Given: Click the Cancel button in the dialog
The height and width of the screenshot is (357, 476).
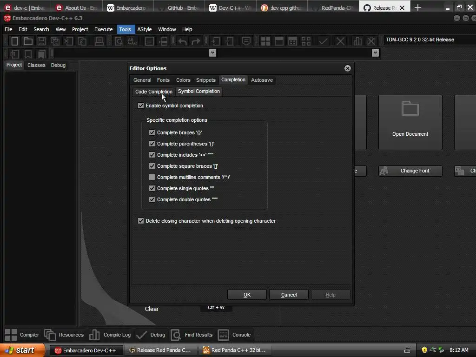Looking at the screenshot, I should pyautogui.click(x=289, y=295).
